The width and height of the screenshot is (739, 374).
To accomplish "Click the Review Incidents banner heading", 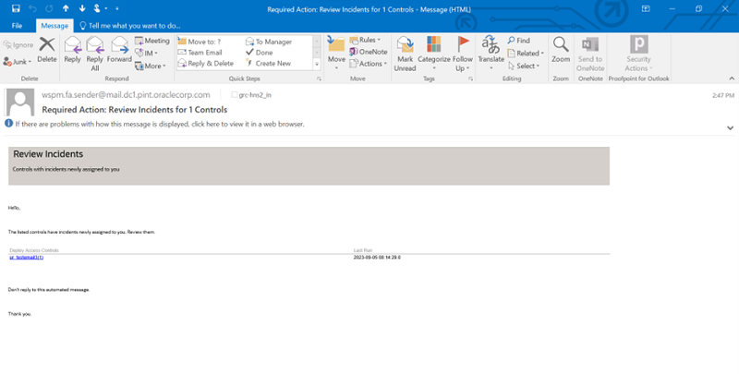I will pos(48,154).
